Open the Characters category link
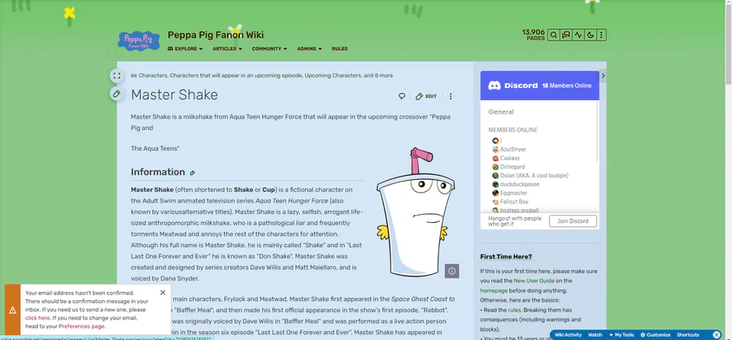Image resolution: width=732 pixels, height=340 pixels. [x=153, y=75]
